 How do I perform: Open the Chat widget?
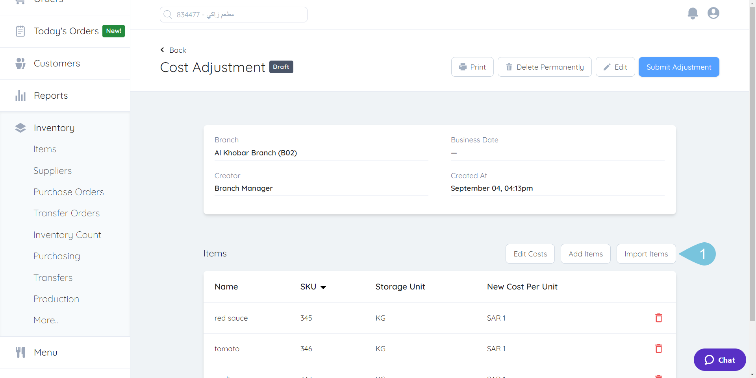[x=719, y=360]
